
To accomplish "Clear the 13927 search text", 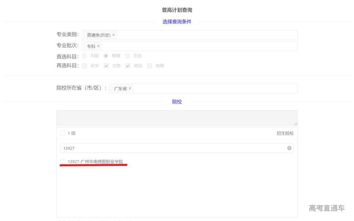I will tap(289, 148).
